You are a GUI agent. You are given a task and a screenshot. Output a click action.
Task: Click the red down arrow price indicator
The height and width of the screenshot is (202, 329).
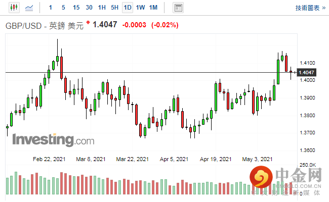point(88,22)
